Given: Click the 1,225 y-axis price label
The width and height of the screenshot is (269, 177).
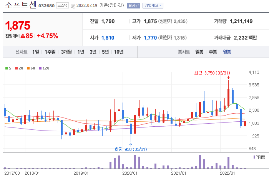Looking at the screenshot, I should [254, 136].
